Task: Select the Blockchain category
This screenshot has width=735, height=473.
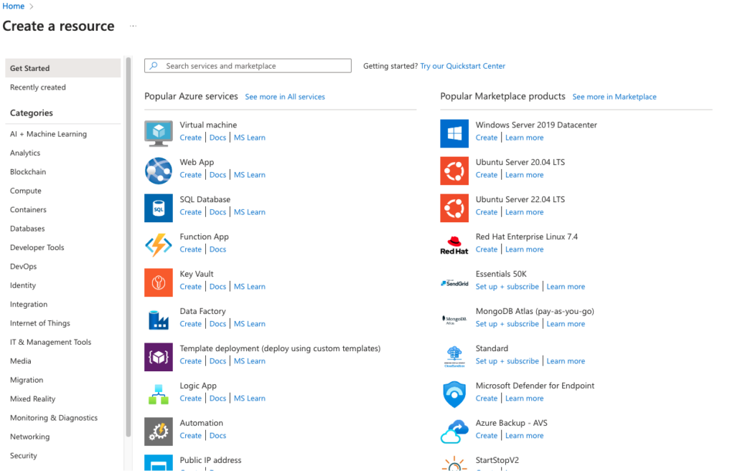Action: (x=28, y=172)
